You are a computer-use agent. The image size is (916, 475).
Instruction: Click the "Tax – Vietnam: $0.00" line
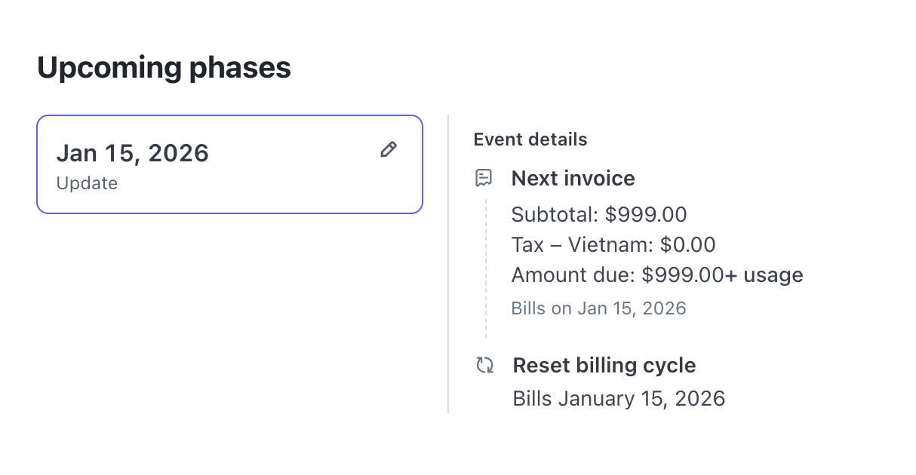[x=613, y=245]
